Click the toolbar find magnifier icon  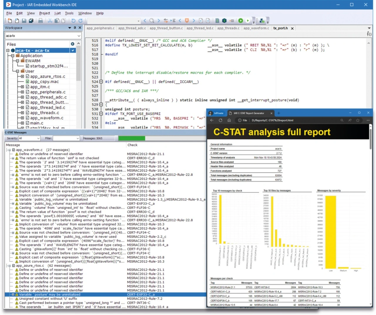click(x=152, y=21)
